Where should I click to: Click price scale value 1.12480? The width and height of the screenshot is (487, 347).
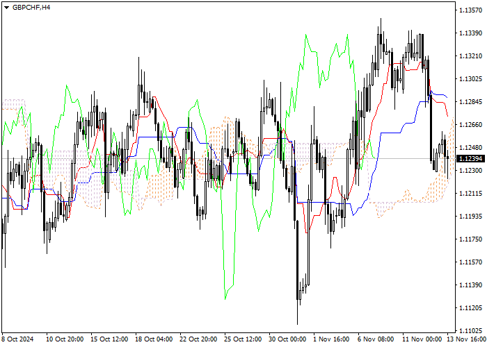click(470, 148)
